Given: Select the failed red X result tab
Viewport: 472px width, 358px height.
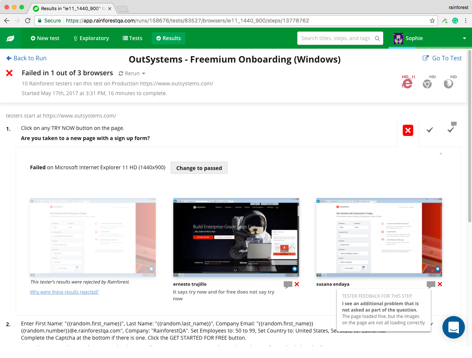Looking at the screenshot, I should tap(408, 130).
